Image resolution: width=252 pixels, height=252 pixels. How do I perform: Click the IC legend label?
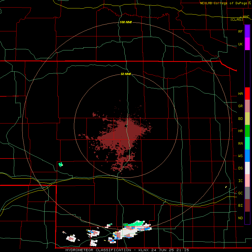coord(240,181)
